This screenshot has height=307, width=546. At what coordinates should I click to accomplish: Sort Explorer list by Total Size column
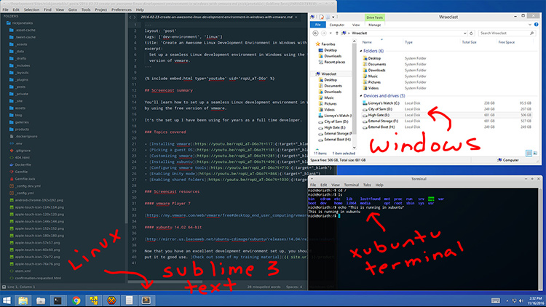coord(469,42)
